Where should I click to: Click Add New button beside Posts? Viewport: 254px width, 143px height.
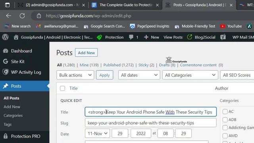[87, 52]
